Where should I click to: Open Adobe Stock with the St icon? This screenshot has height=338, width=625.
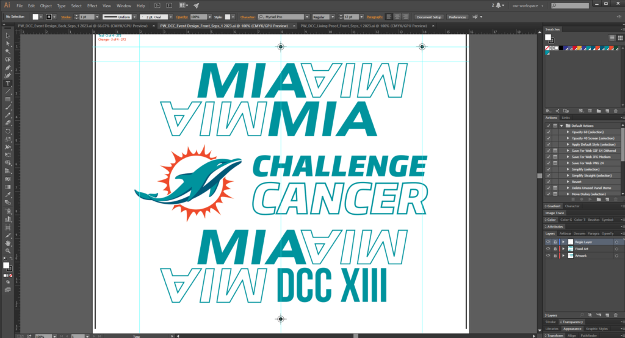tap(169, 5)
